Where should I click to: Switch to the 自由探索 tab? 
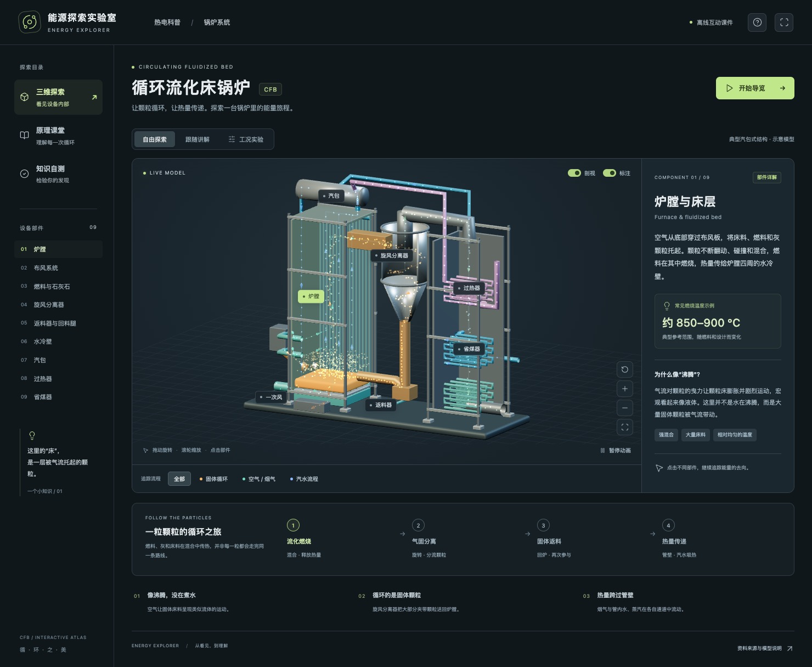pyautogui.click(x=155, y=139)
